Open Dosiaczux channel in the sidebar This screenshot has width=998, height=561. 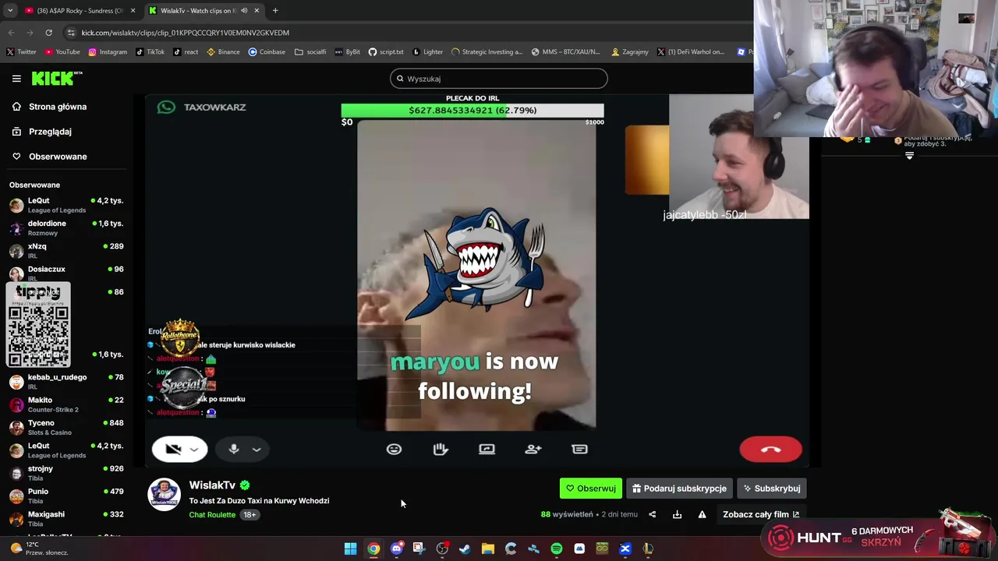click(x=66, y=273)
